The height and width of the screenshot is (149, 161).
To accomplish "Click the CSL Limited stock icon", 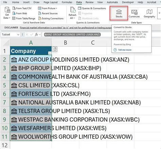I will (x=14, y=86).
